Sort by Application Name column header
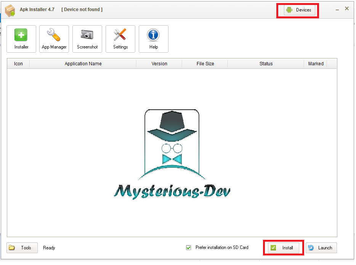Screen dimensions: 356x265 coord(83,64)
